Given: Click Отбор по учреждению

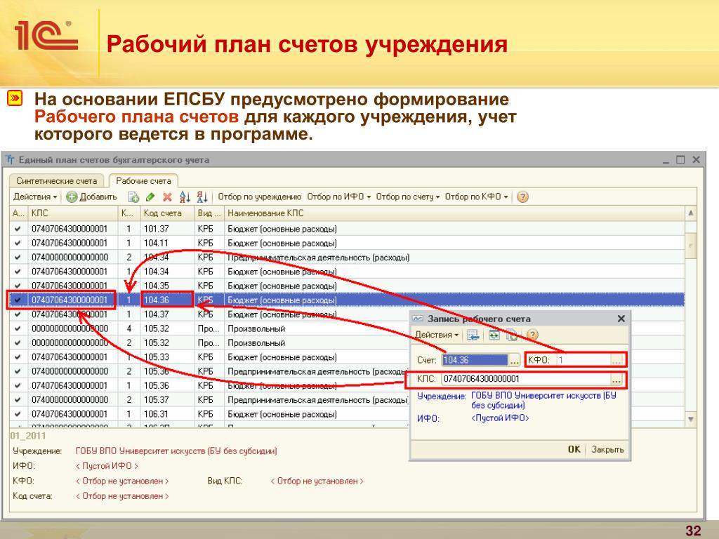Looking at the screenshot, I should coord(260,197).
